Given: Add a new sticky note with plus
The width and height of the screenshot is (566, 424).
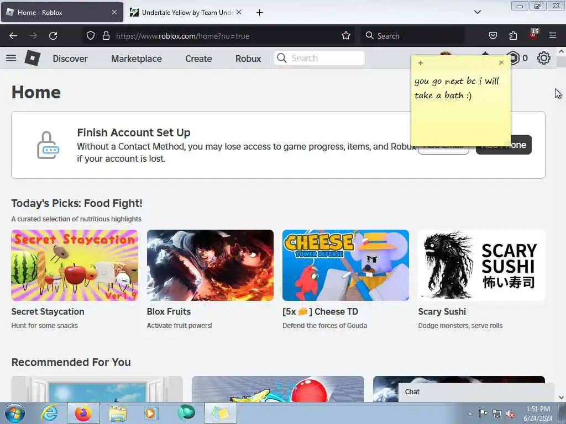Looking at the screenshot, I should (x=421, y=63).
